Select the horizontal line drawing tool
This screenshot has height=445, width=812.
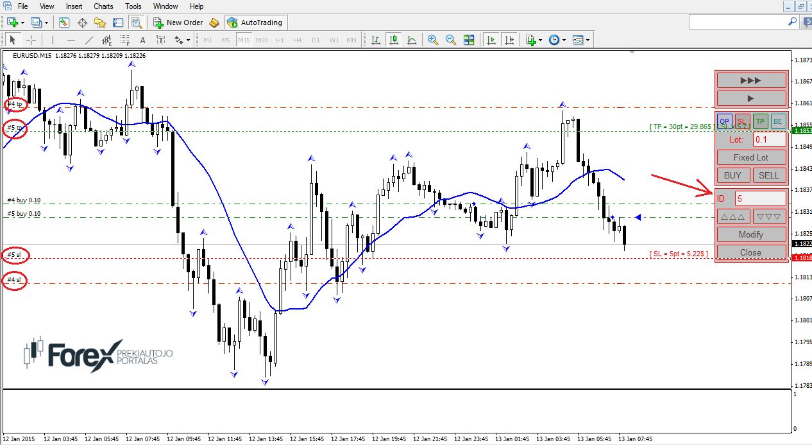point(71,40)
